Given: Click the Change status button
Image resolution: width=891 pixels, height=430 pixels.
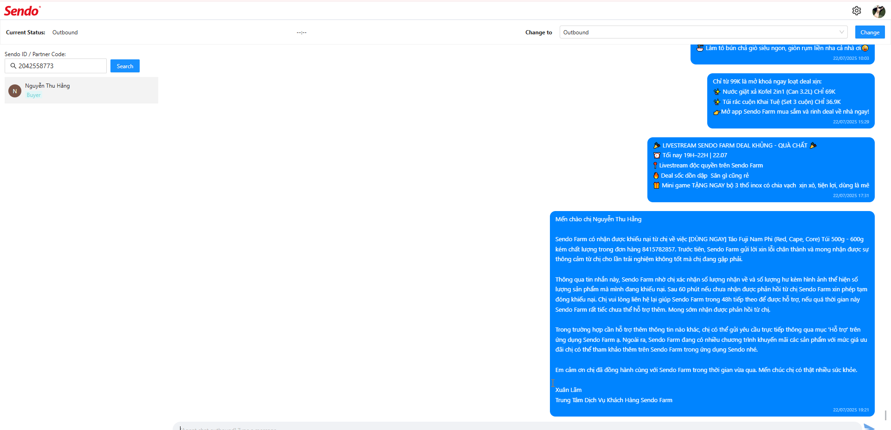Looking at the screenshot, I should (870, 32).
